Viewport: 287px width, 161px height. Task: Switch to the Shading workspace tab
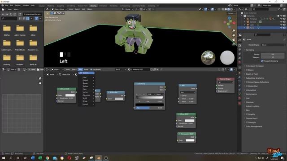click(93, 6)
